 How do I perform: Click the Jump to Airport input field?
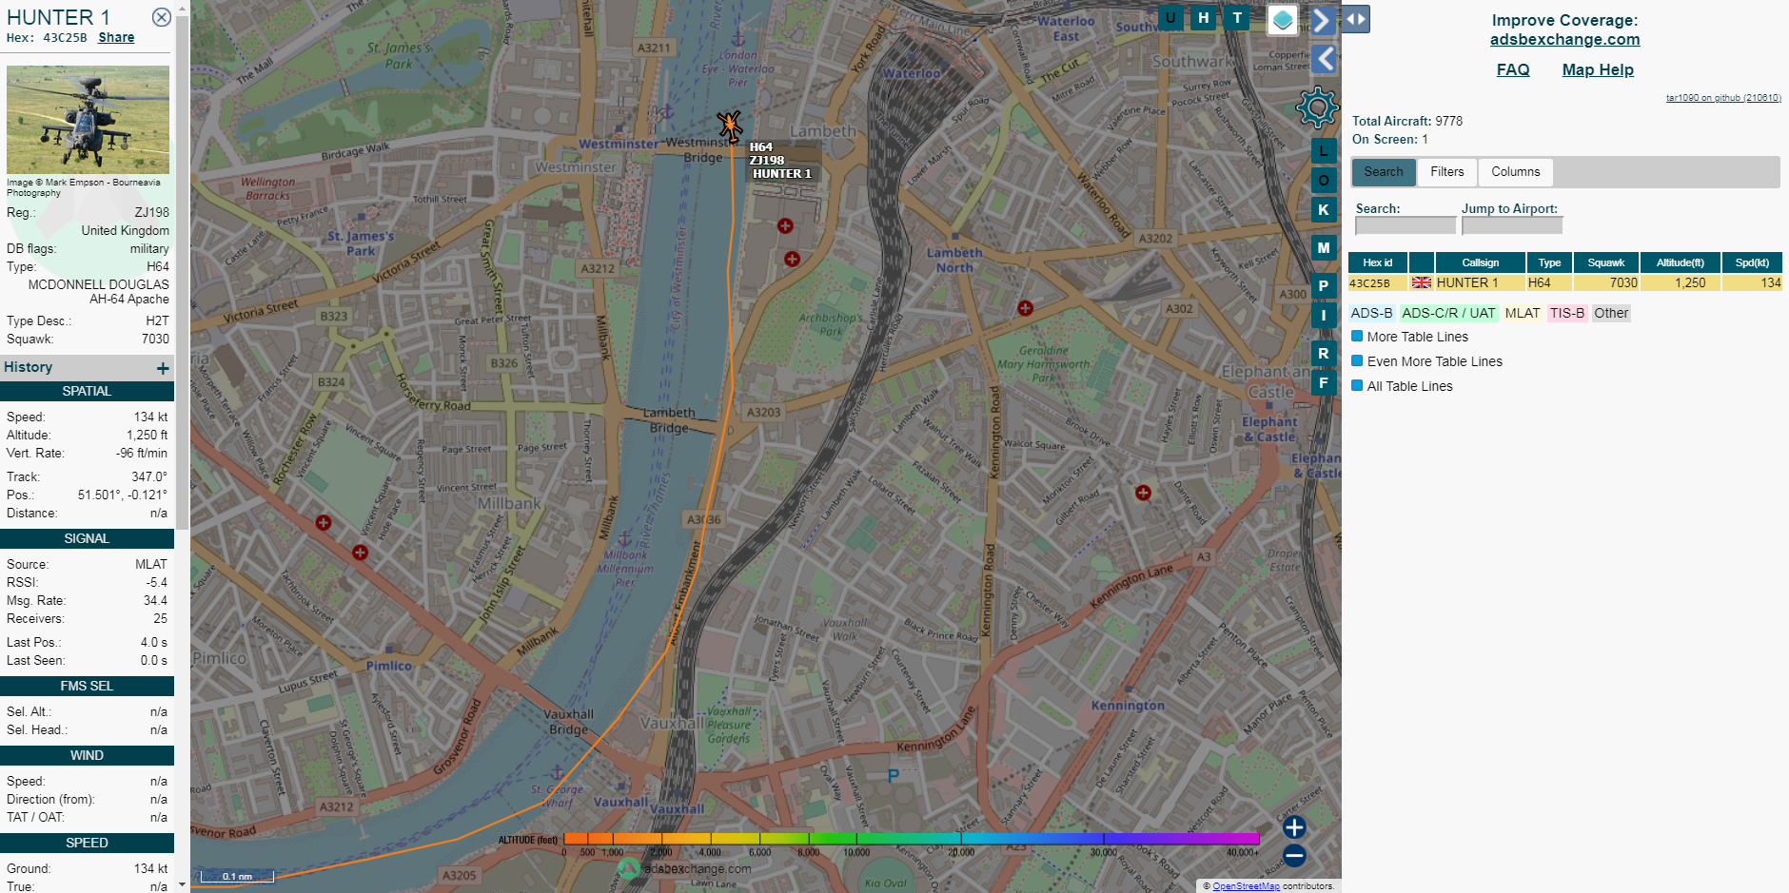tap(1512, 225)
